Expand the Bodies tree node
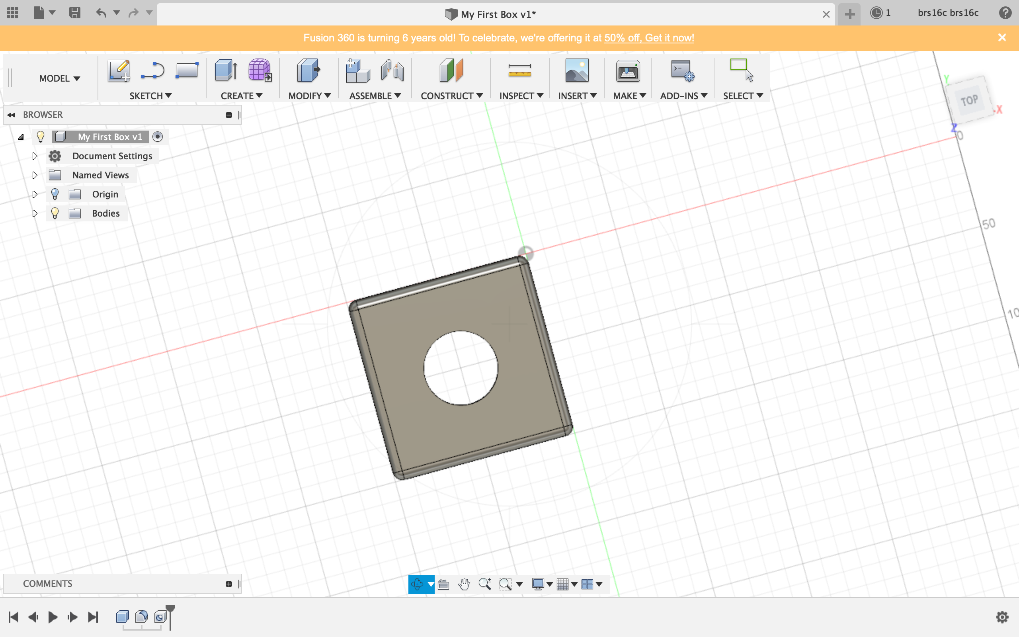Screen dimensions: 1019x637 35,213
